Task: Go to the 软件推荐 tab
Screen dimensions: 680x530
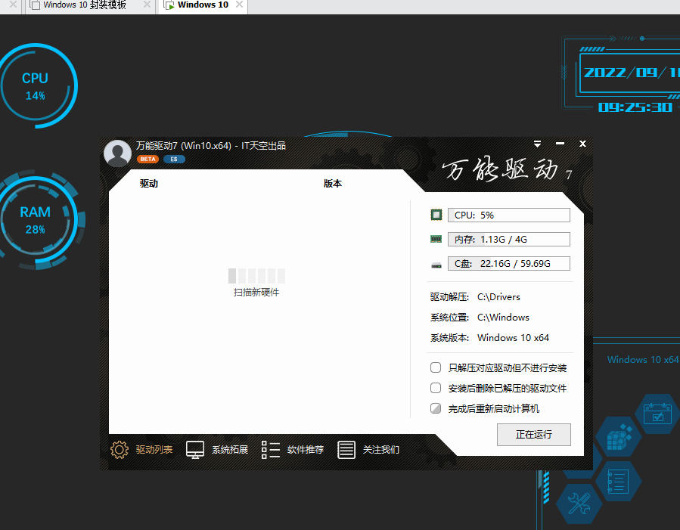Action: point(293,450)
